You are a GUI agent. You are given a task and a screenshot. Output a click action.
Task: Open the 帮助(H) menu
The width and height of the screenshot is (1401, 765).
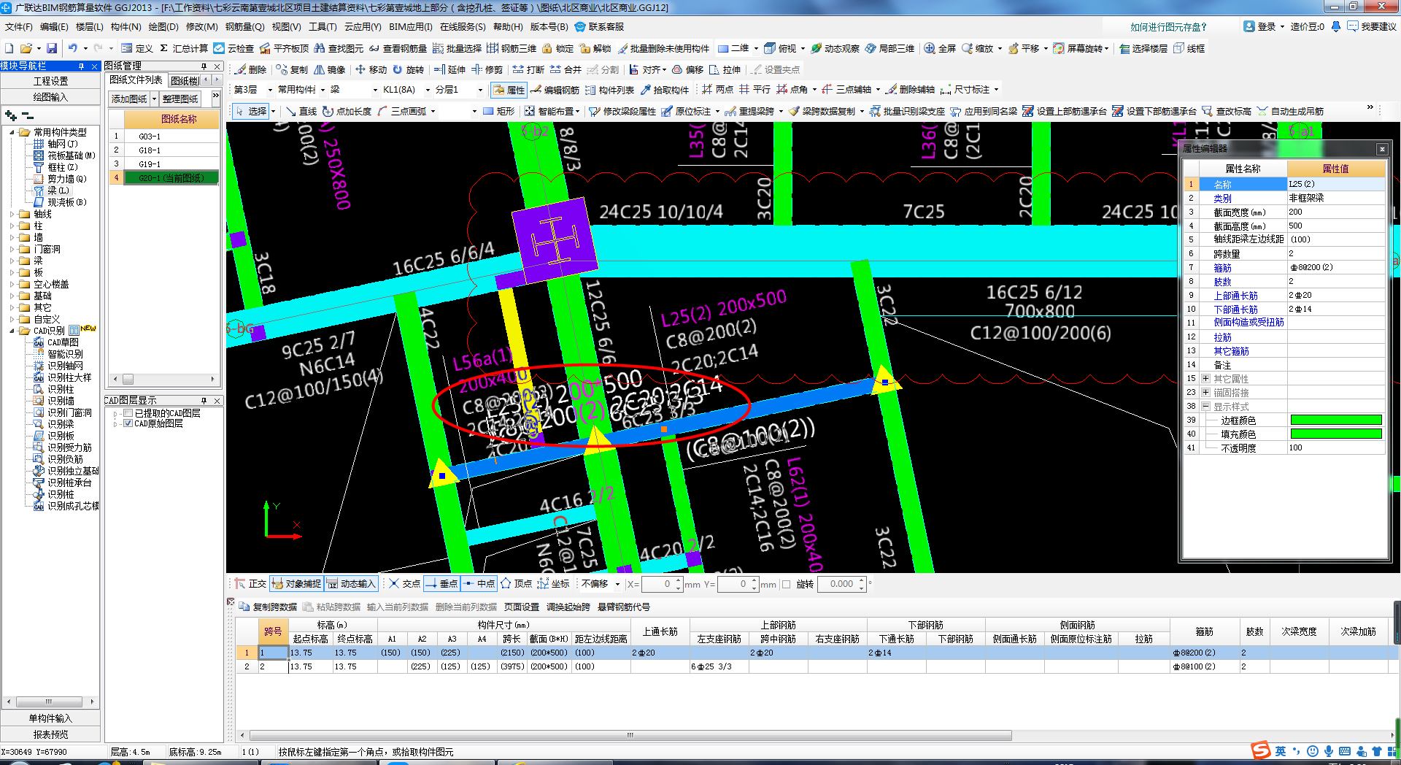pos(508,27)
